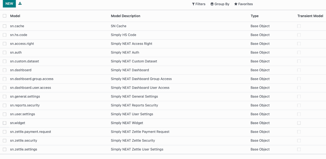Expand the Group By menu

click(x=220, y=4)
